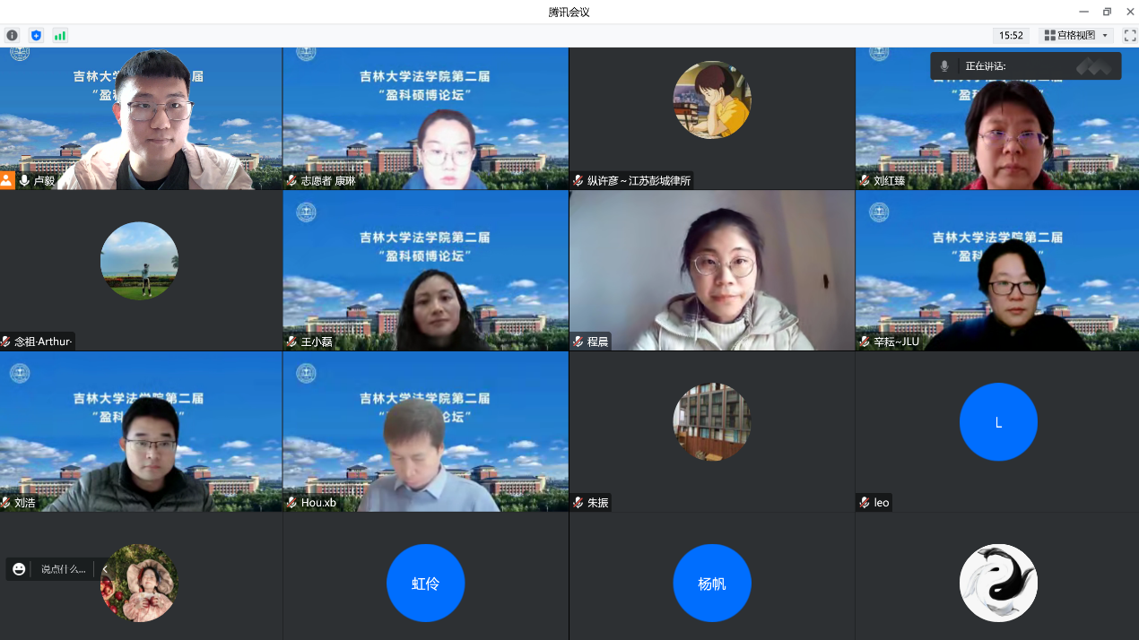The width and height of the screenshot is (1139, 640).
Task: Click the 15:52 meeting timer
Action: 1011,36
